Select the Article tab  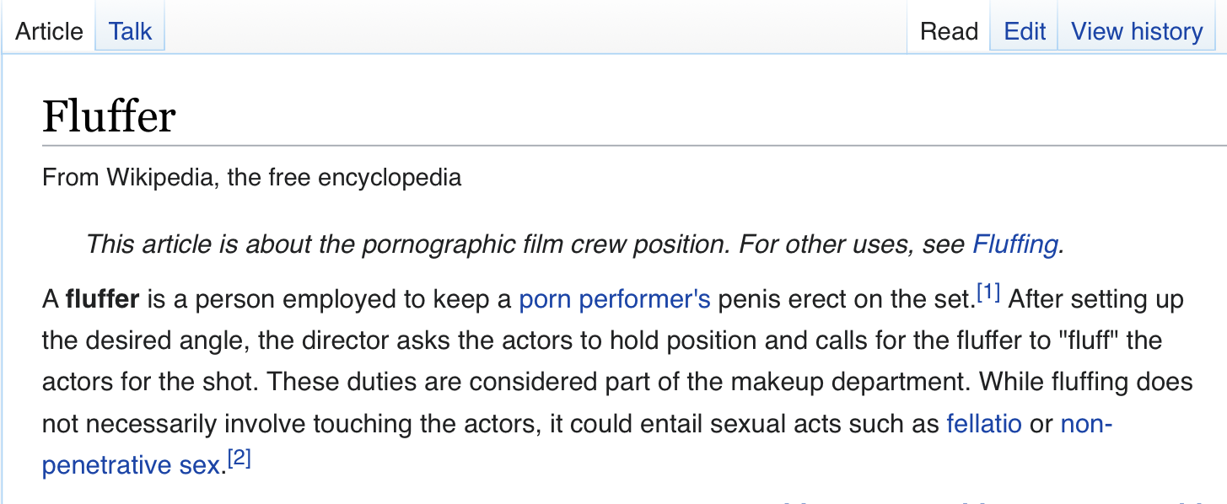pyautogui.click(x=49, y=31)
